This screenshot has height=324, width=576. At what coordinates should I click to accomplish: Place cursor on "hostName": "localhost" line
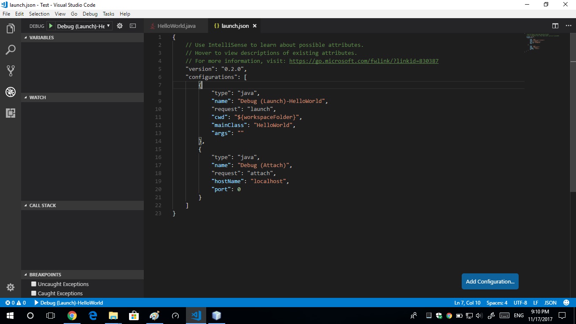tap(250, 181)
